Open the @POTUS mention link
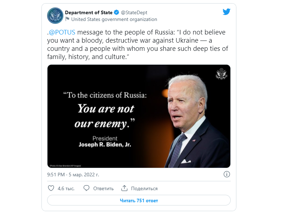286x214 pixels. click(x=62, y=32)
